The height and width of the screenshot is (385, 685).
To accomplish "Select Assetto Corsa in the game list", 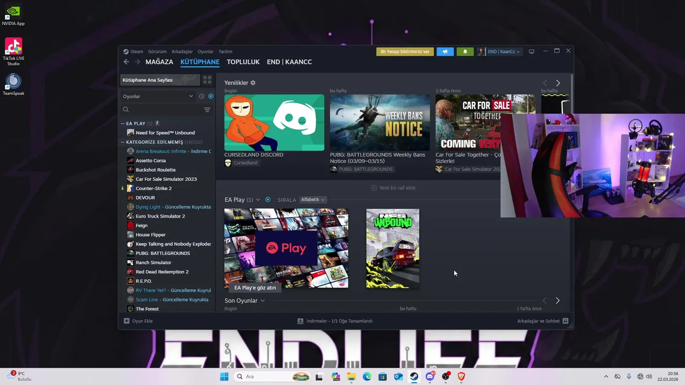I will point(151,160).
